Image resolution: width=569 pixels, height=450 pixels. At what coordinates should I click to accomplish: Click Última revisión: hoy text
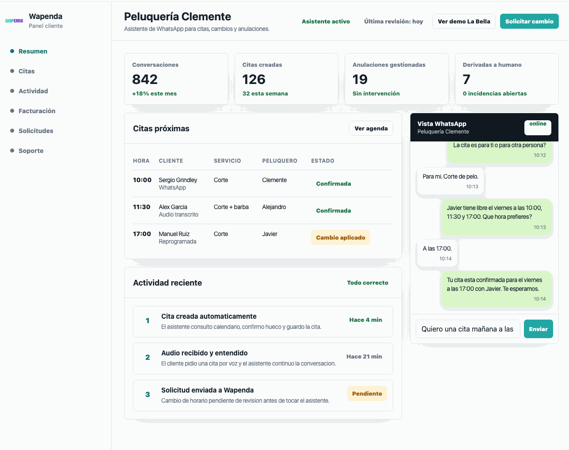[x=393, y=21]
